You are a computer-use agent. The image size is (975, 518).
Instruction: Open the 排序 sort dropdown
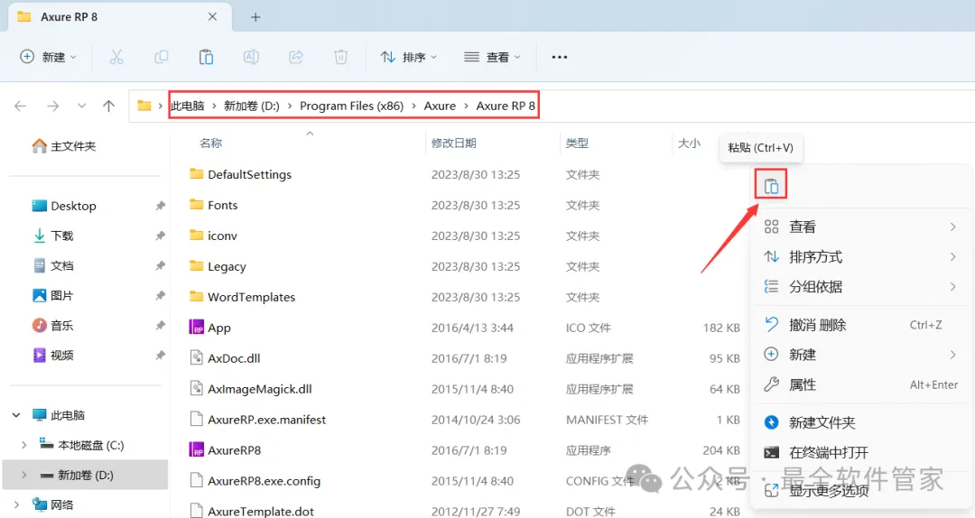(x=409, y=57)
